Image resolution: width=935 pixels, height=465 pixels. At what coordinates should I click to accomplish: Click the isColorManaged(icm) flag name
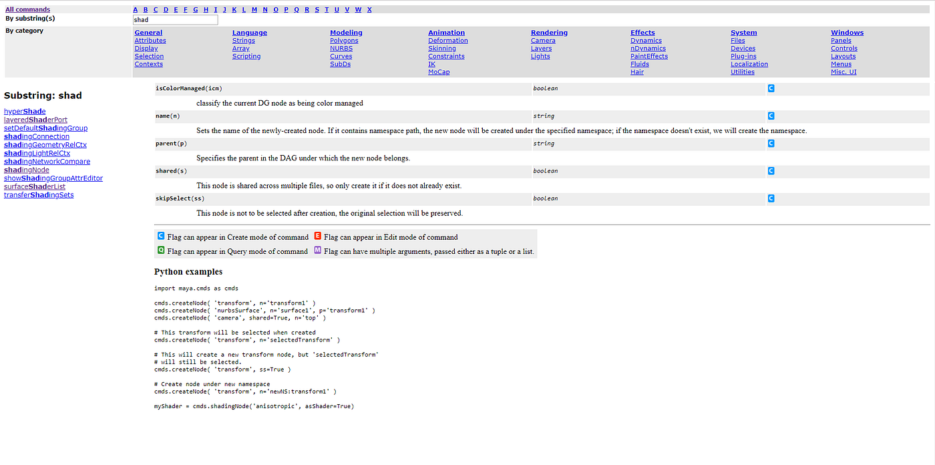[189, 88]
